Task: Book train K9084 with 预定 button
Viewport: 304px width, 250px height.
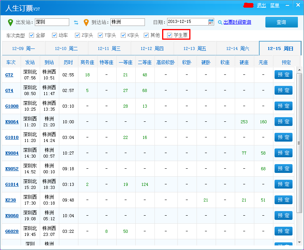Action: pyautogui.click(x=283, y=153)
